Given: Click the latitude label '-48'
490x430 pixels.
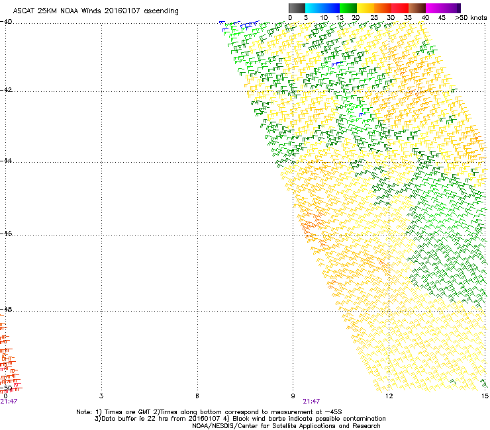Looking at the screenshot, I should [x=6, y=310].
